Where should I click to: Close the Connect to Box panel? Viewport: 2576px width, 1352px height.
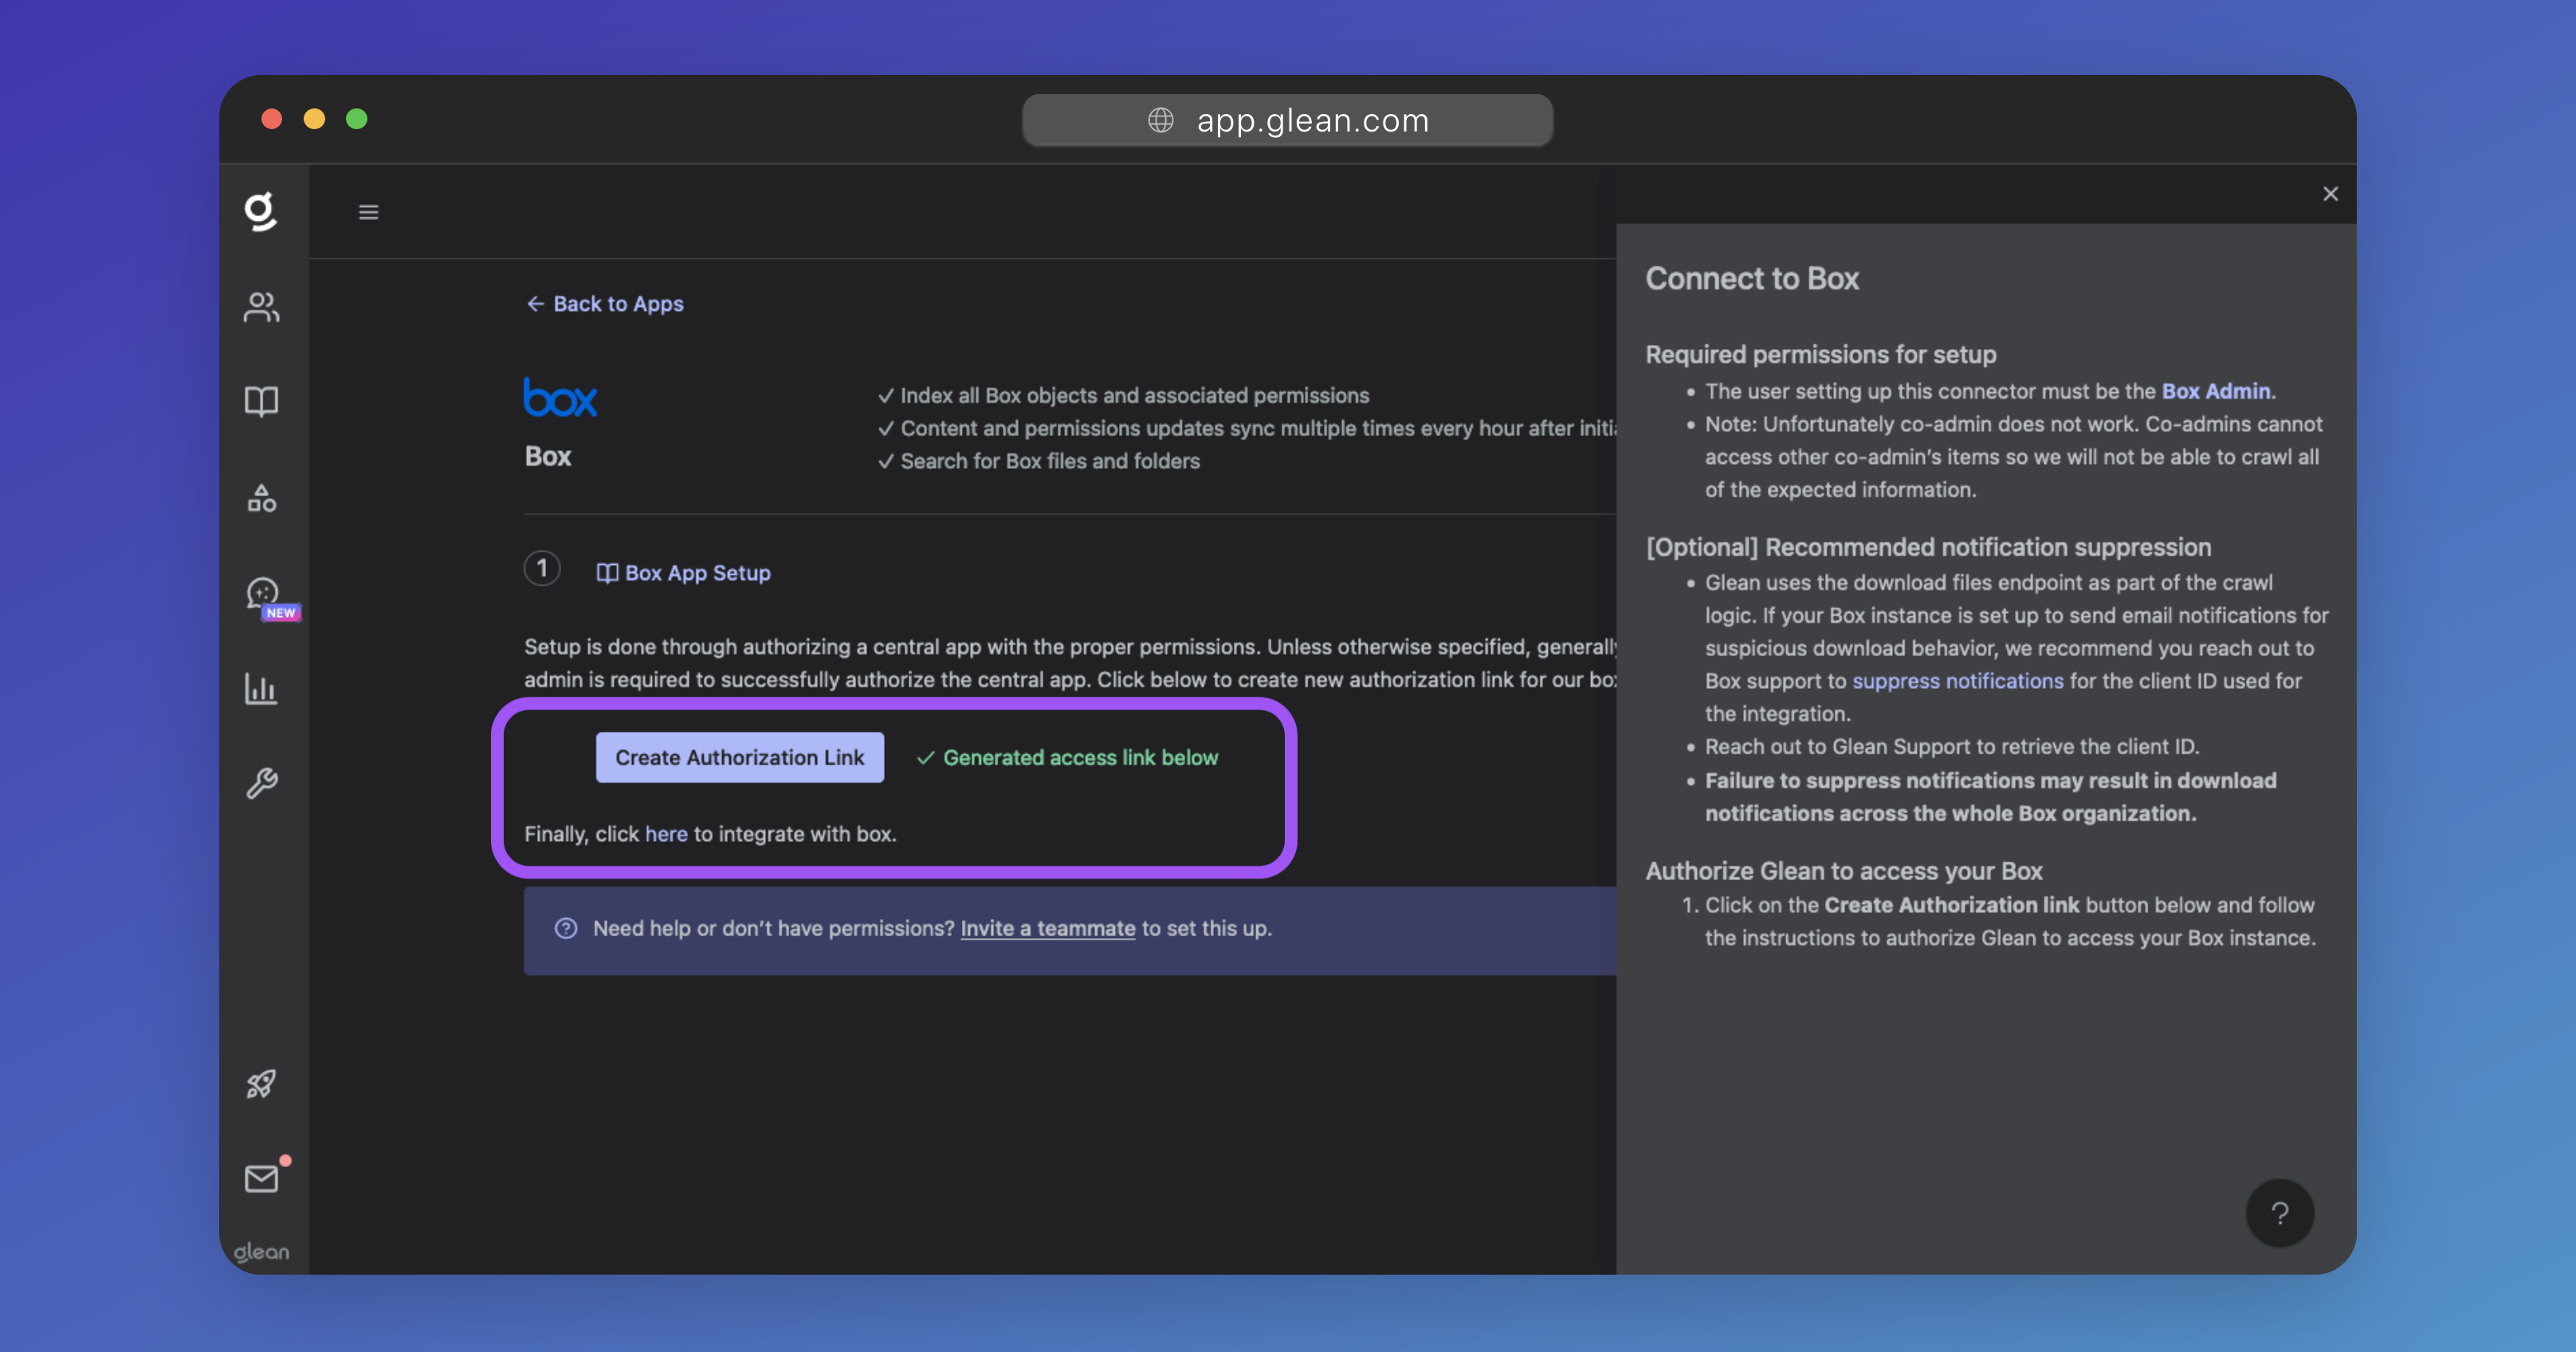point(2330,194)
